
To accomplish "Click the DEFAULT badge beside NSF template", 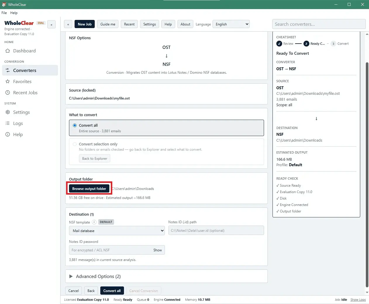I will click(106, 222).
